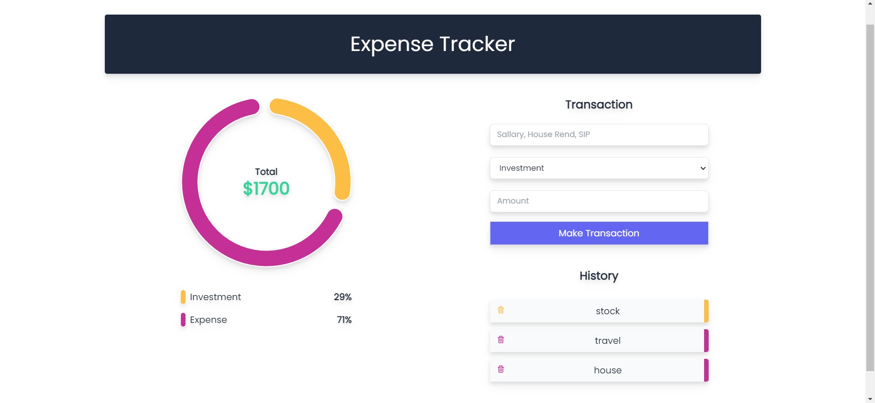Select Investment in the category combo box

[x=598, y=168]
